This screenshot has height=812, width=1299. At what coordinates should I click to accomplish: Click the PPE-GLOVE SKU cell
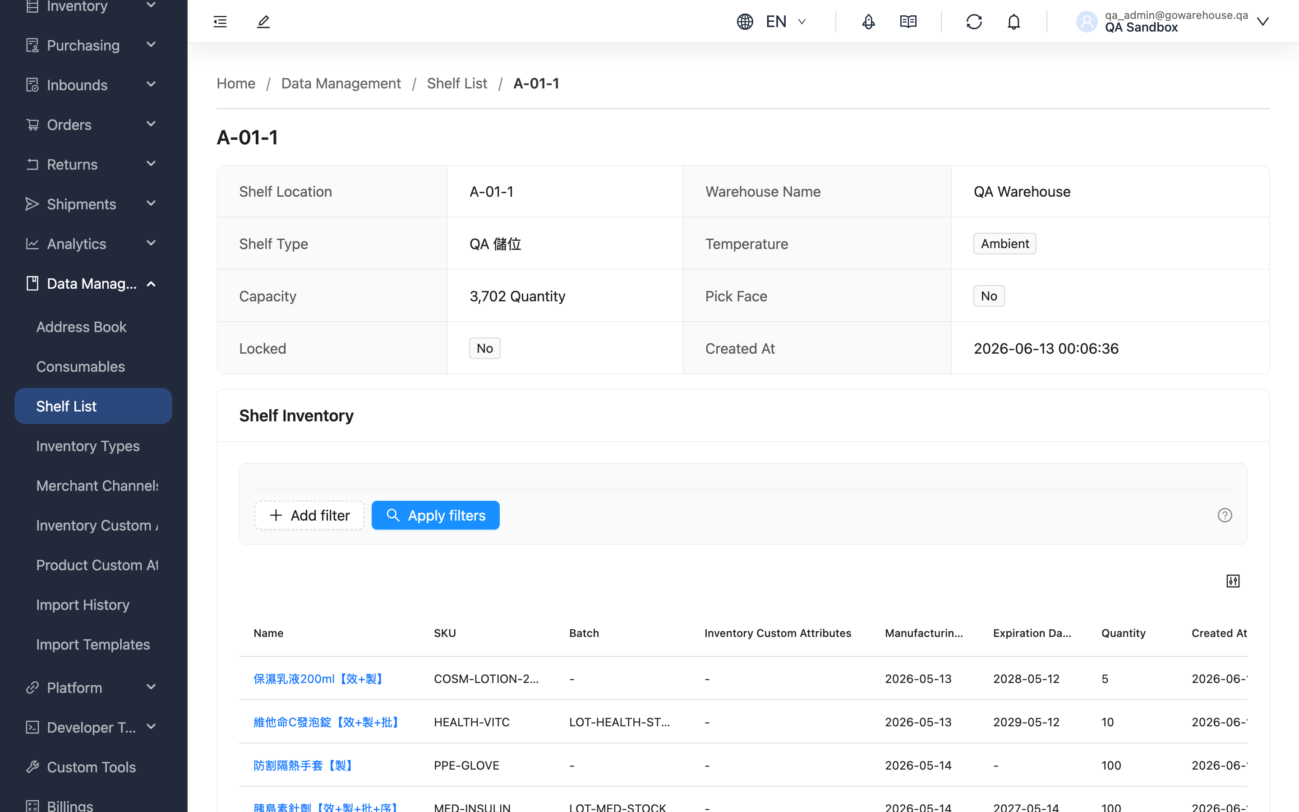click(466, 765)
